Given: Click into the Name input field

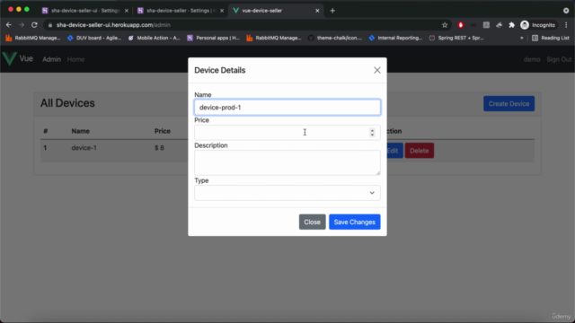Looking at the screenshot, I should 287,108.
